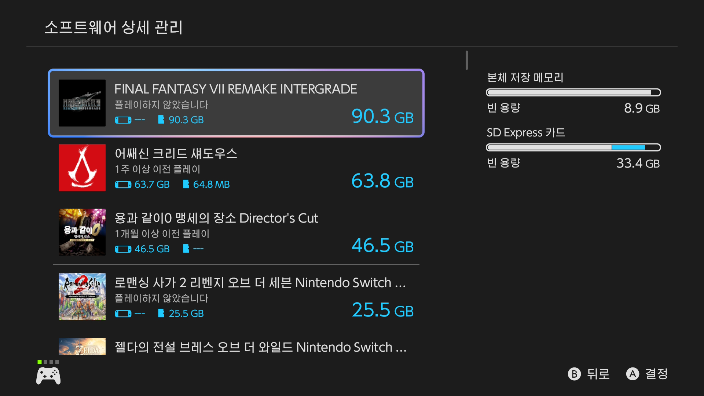
Task: Select 로맨싱 사가 2 list entry
Action: point(236,297)
